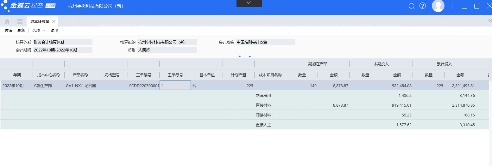Click work order SCDD220700001 cell
This screenshot has width=492, height=166.
[x=144, y=86]
